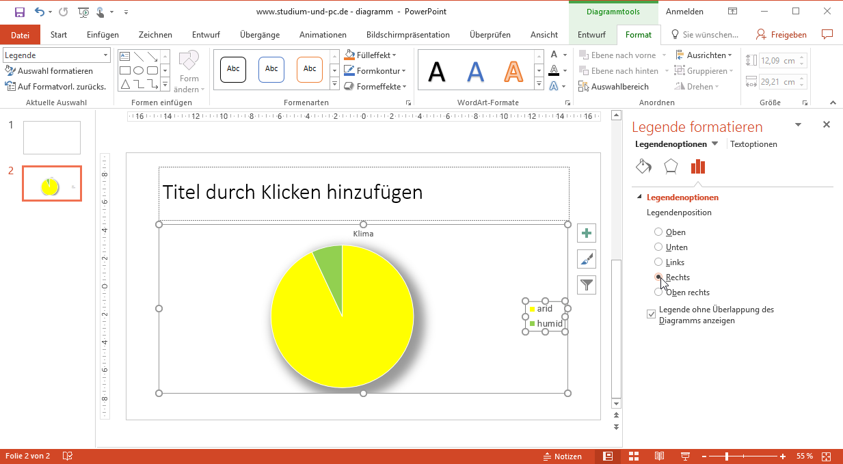Click the Save icon in quick access toolbar
Screen dimensions: 843x464
click(x=19, y=12)
